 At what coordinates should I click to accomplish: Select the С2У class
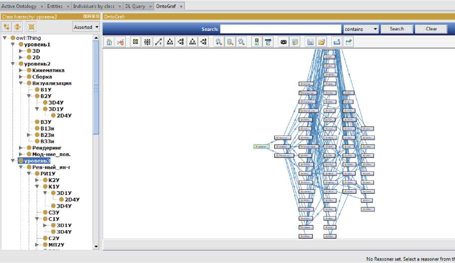pyautogui.click(x=51, y=238)
